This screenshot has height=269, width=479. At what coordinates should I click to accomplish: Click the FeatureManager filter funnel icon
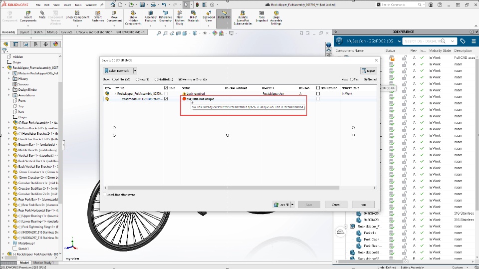pos(4,51)
